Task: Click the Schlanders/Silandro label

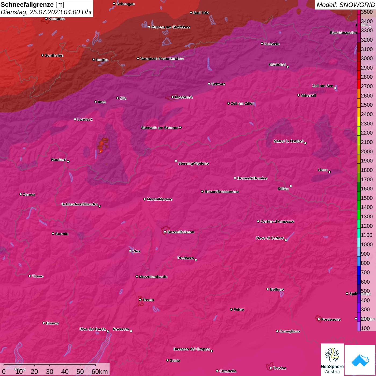Action: pos(79,204)
